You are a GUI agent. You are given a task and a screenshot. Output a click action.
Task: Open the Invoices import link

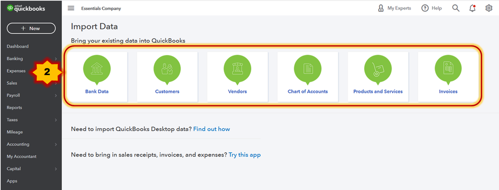pos(448,91)
